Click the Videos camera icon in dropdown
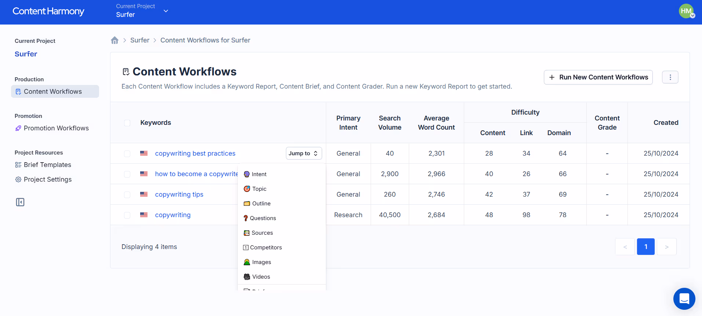The height and width of the screenshot is (316, 702). coord(247,277)
